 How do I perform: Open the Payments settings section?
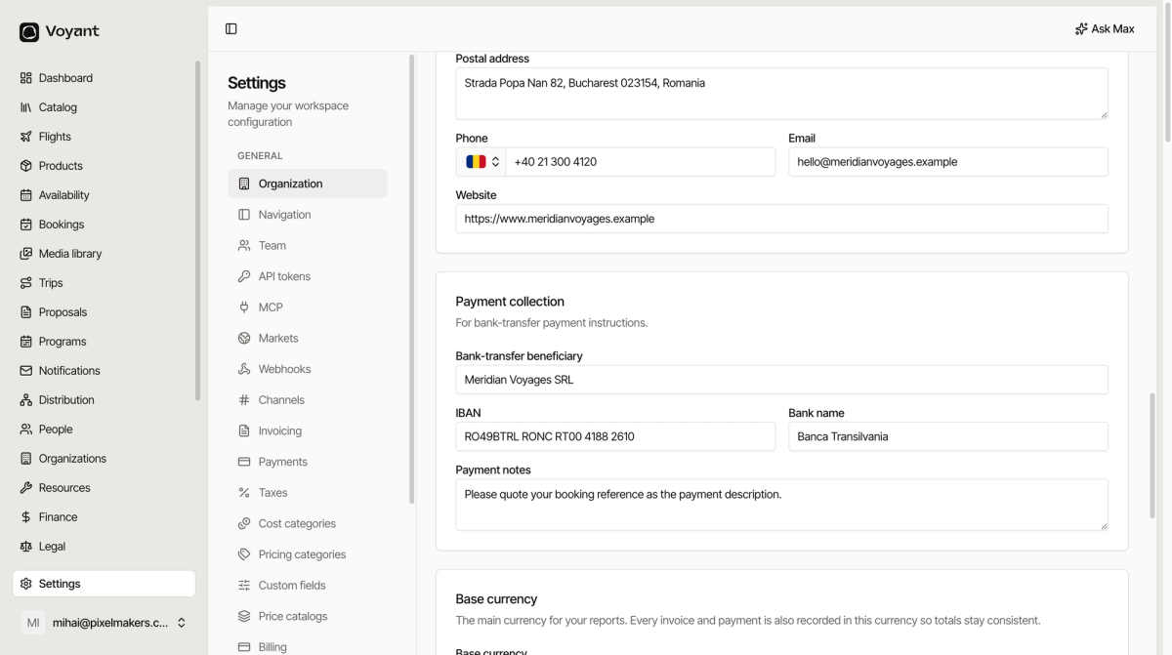pyautogui.click(x=308, y=462)
